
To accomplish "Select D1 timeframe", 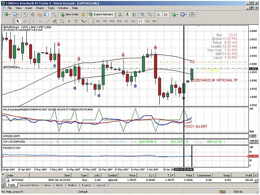I will [x=140, y=21].
